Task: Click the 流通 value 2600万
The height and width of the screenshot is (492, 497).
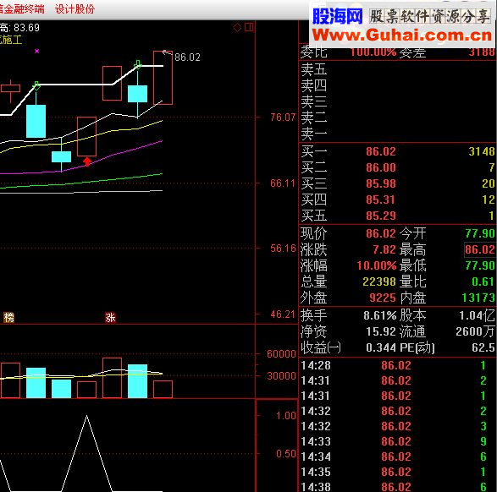Action: coord(475,331)
